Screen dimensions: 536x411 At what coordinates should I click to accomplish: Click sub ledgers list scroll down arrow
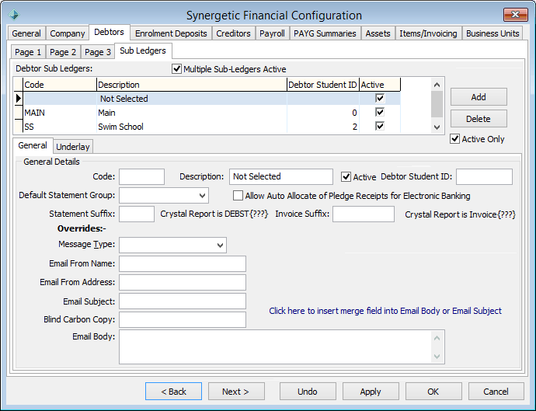pyautogui.click(x=437, y=127)
